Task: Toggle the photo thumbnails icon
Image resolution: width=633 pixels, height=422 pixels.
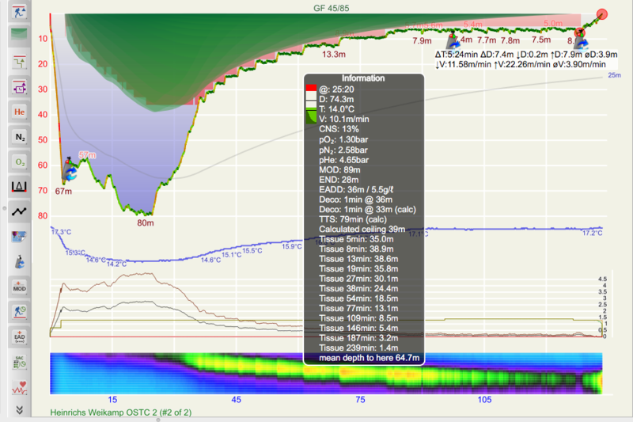Action: (19, 236)
